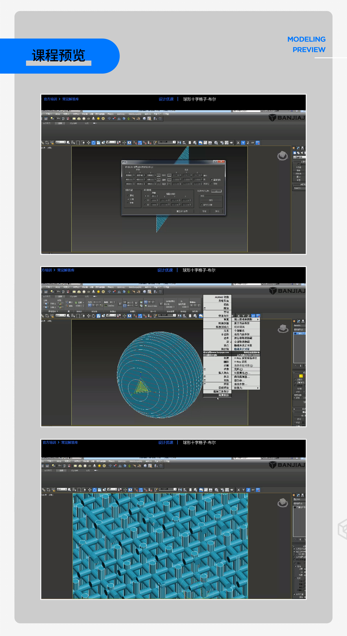Click incremental move X field in Array dialog
This screenshot has height=636, width=347.
point(129,175)
